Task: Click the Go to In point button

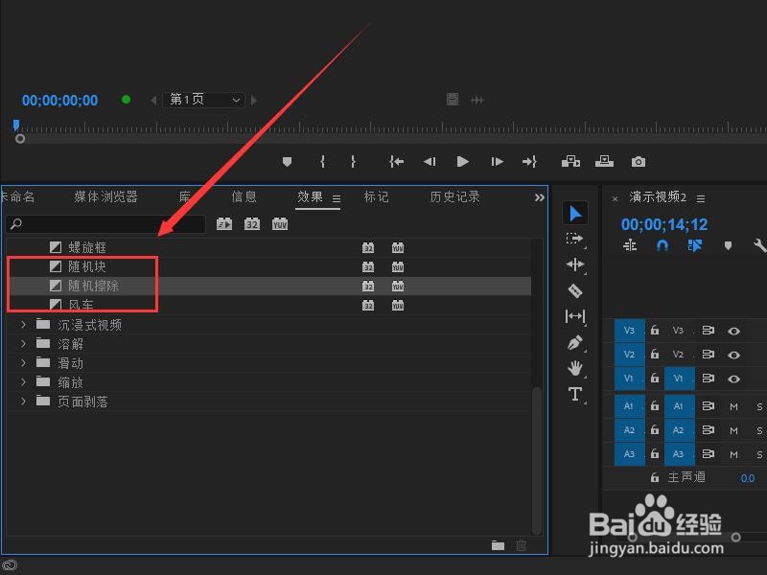Action: click(x=396, y=161)
